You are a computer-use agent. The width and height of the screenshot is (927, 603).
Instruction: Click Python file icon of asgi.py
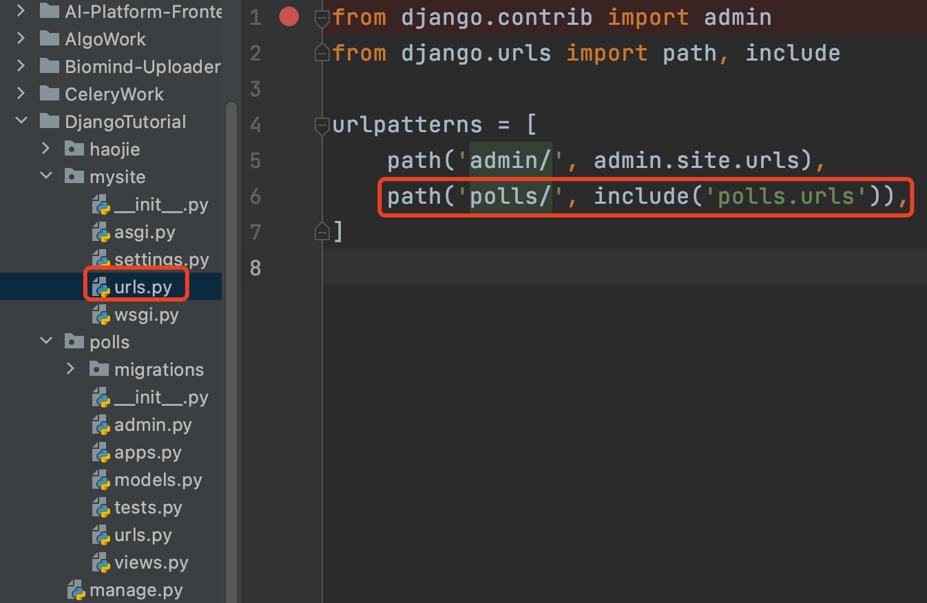[x=101, y=232]
